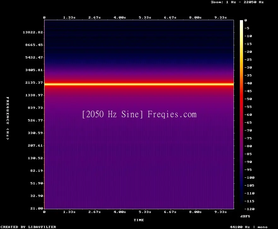Click the top '4.00s' time label

(120, 18)
